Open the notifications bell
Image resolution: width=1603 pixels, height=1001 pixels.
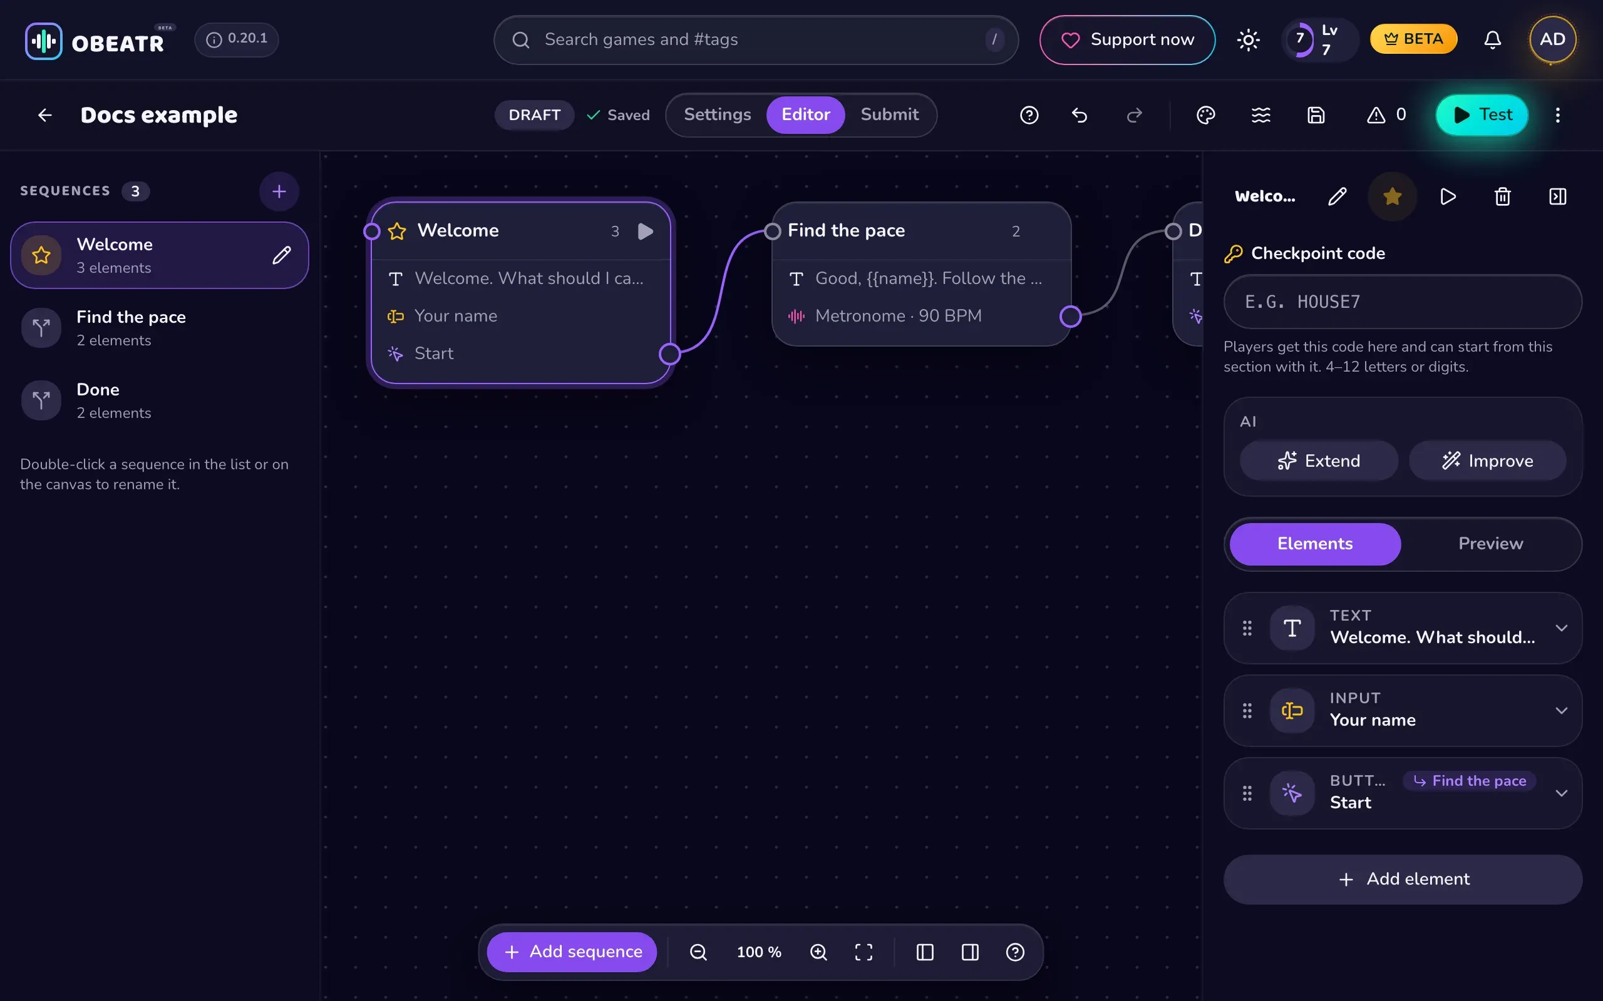click(x=1492, y=39)
